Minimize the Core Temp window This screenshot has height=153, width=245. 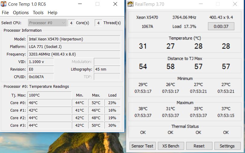(80, 4)
